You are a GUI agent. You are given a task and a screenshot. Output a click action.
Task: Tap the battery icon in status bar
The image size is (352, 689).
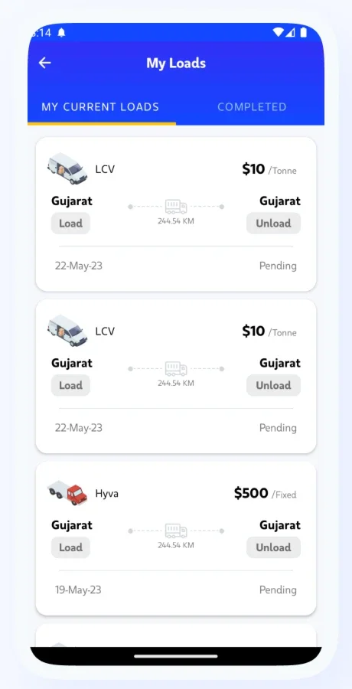[x=303, y=32]
